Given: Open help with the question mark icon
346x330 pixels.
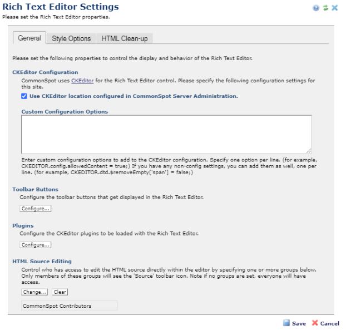Looking at the screenshot, I should 317,8.
